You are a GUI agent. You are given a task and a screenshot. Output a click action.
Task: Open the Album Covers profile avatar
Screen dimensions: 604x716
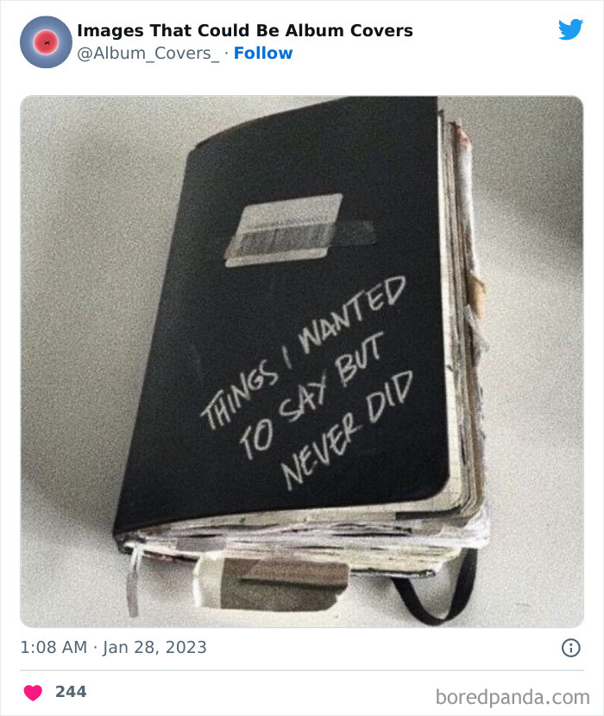[x=46, y=42]
